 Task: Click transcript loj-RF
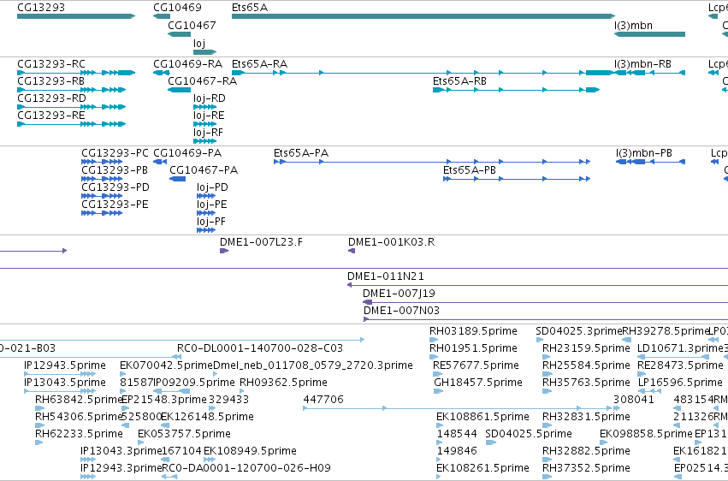204,141
